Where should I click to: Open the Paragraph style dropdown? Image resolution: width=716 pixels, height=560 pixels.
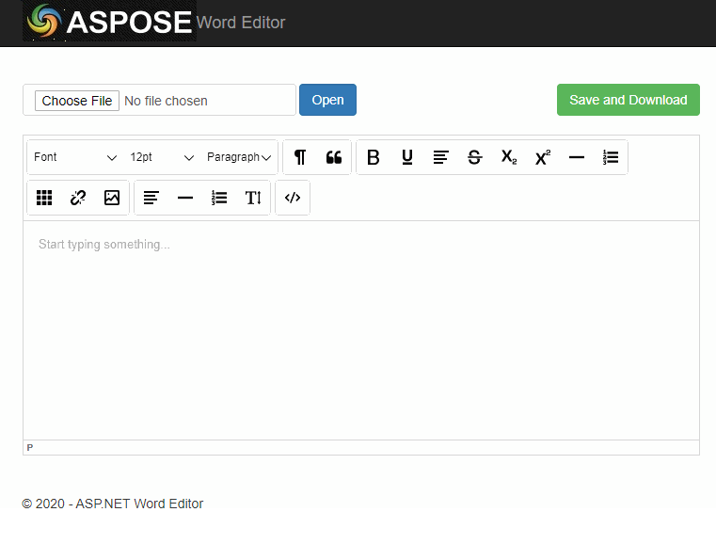239,157
